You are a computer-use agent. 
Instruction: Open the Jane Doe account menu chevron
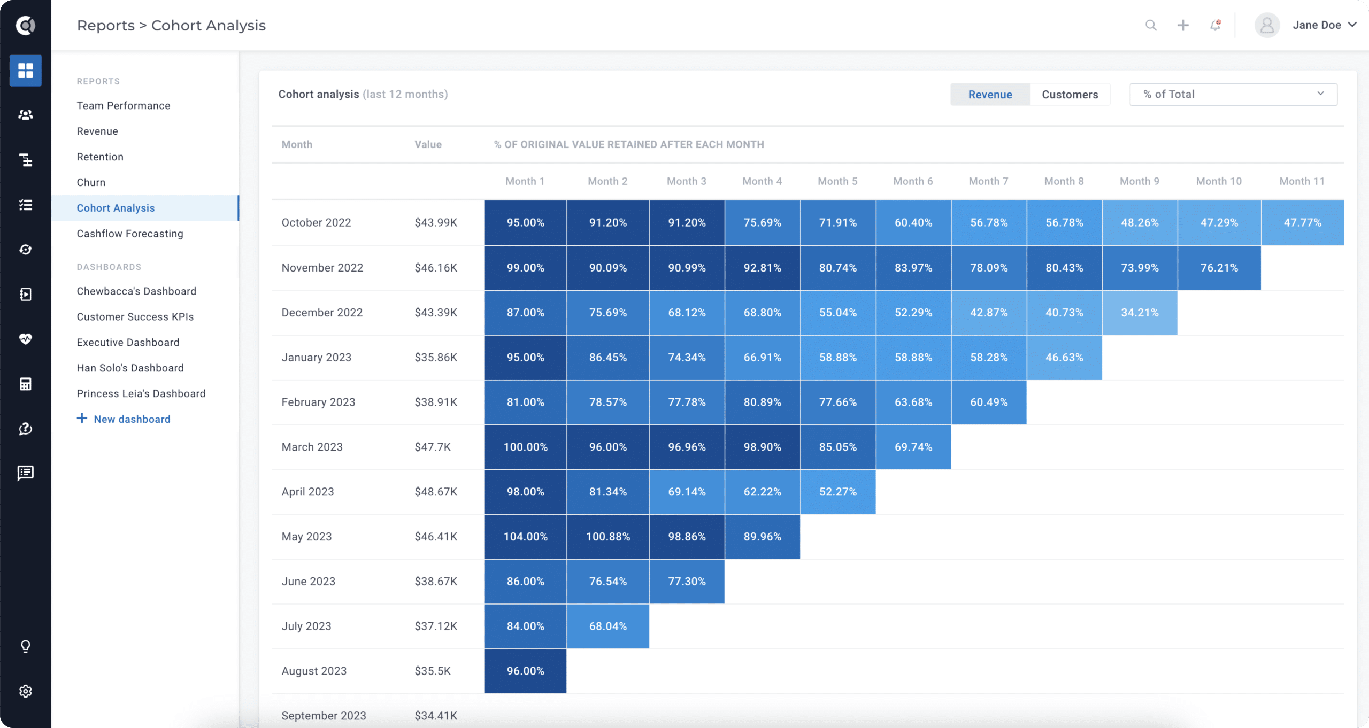(x=1352, y=25)
